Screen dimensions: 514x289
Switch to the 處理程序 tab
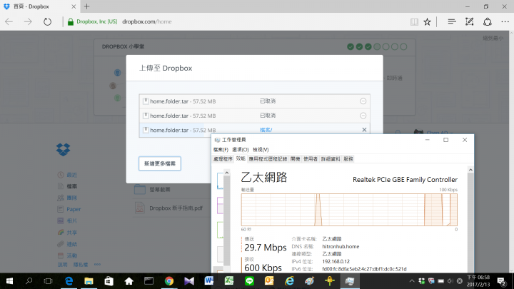(x=223, y=159)
